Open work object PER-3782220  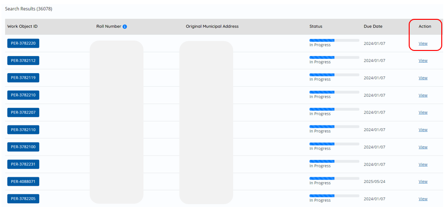coord(23,43)
